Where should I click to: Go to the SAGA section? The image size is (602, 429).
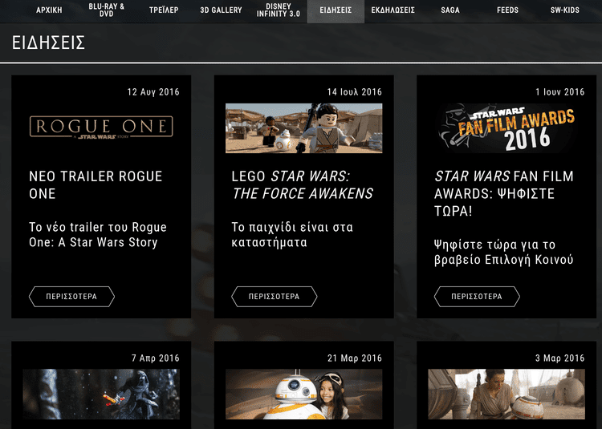tap(450, 10)
